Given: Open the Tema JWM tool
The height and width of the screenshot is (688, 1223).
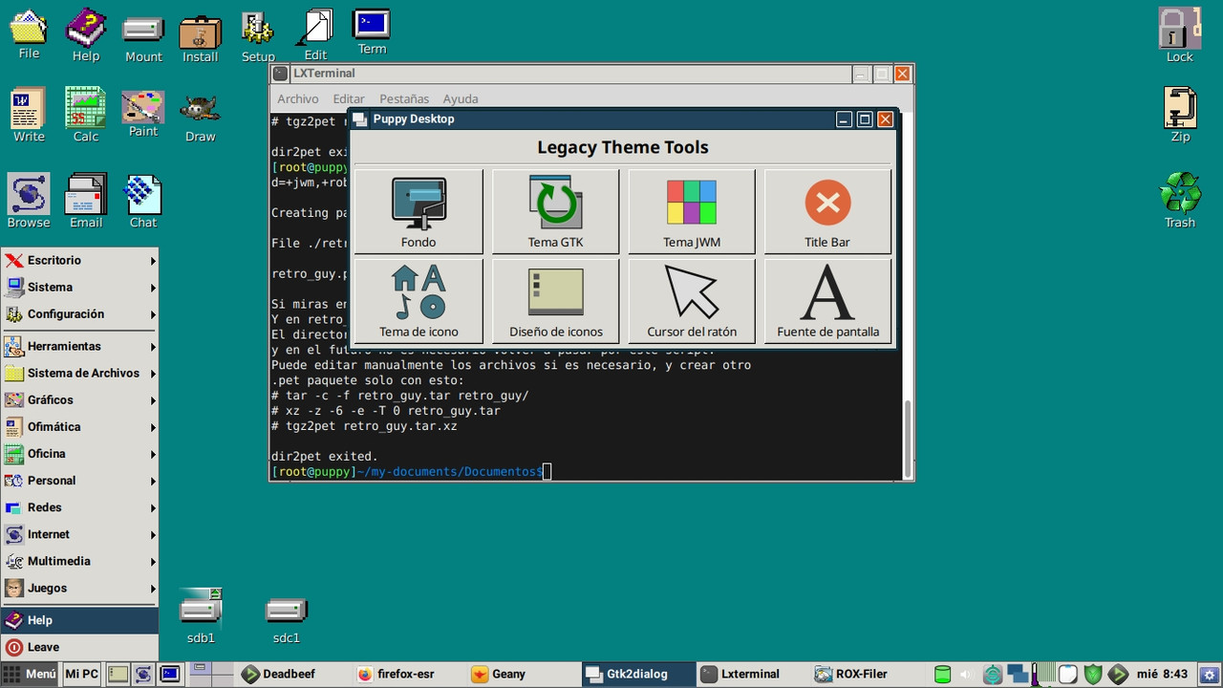Looking at the screenshot, I should [692, 212].
